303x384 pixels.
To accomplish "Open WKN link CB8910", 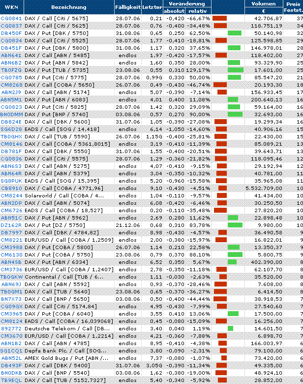I will pos(11,189).
